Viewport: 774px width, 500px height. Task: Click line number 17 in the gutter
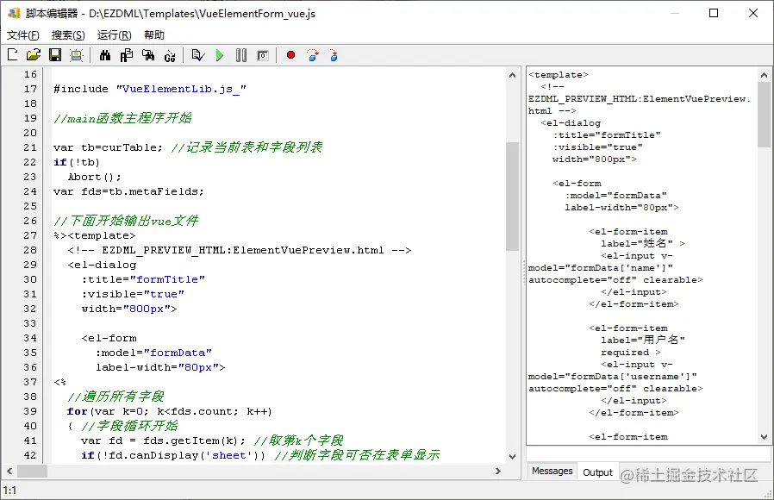click(31, 89)
